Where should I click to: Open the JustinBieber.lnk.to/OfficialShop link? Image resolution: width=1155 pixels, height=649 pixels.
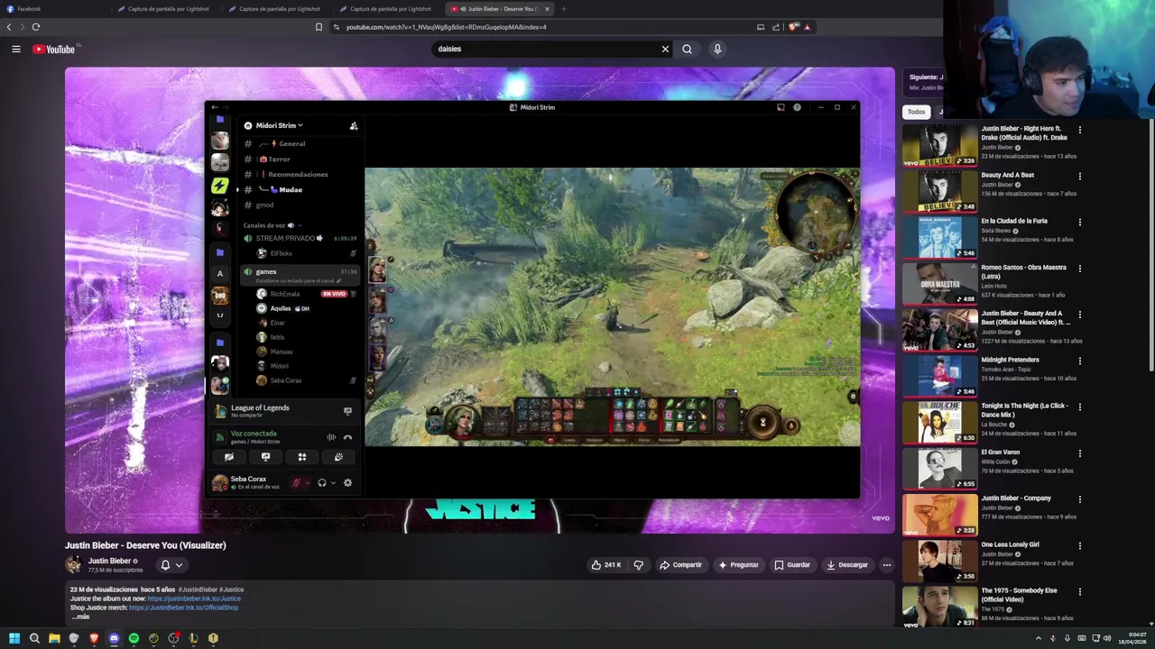(183, 608)
